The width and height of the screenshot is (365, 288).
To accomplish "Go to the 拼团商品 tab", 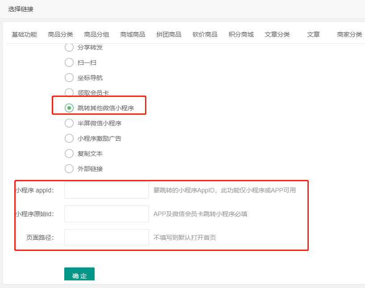I will point(169,34).
